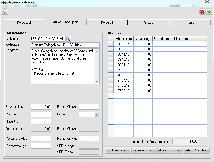Click Bestelldatum cell in 30.10.15 row

(x=162, y=49)
